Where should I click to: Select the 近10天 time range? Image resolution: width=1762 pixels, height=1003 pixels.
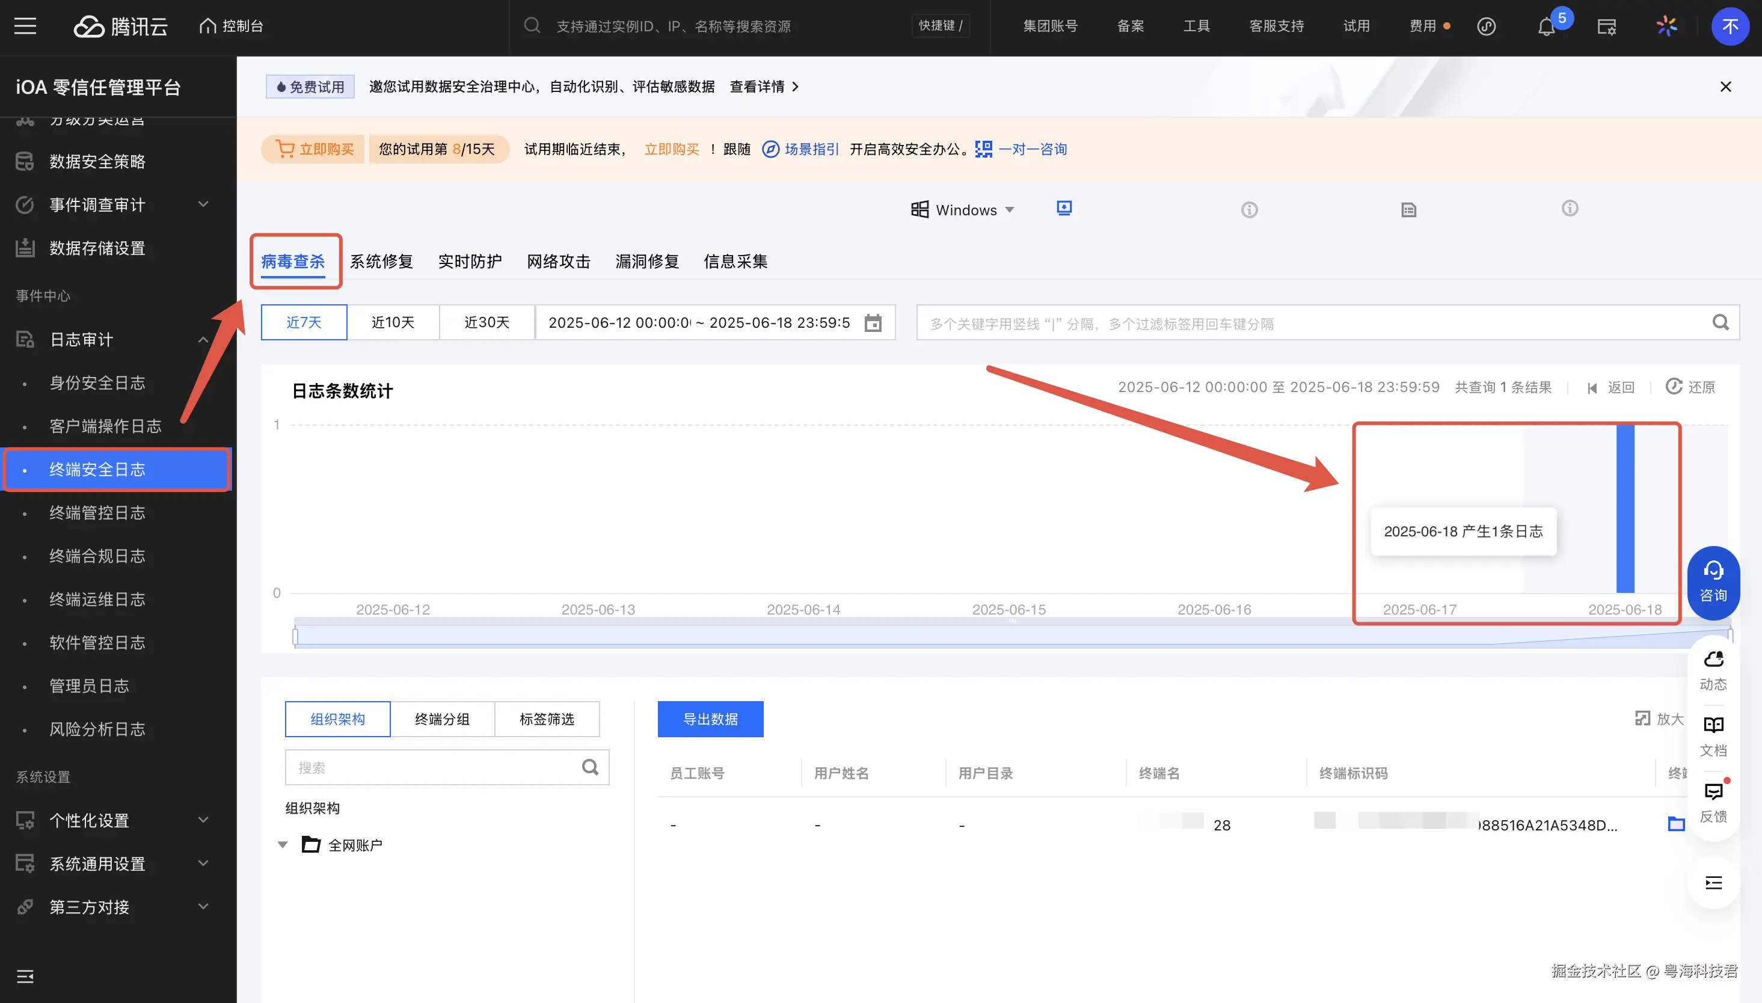point(393,322)
